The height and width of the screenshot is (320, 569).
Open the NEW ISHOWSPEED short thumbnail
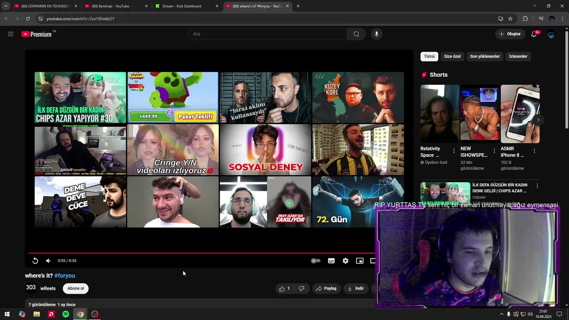click(x=480, y=114)
